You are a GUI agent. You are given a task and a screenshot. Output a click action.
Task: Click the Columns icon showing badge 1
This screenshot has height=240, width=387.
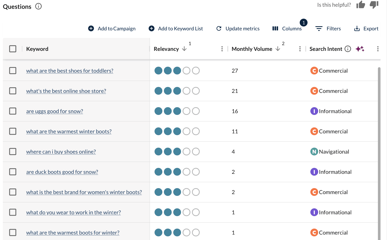[275, 29]
